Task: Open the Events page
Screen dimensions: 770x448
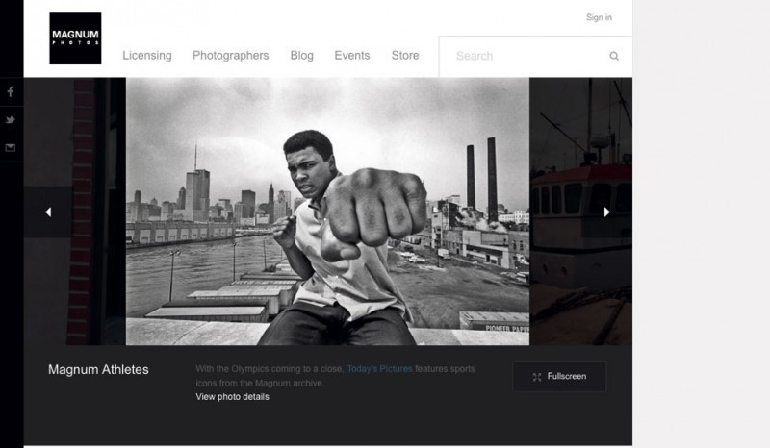Action: click(352, 56)
